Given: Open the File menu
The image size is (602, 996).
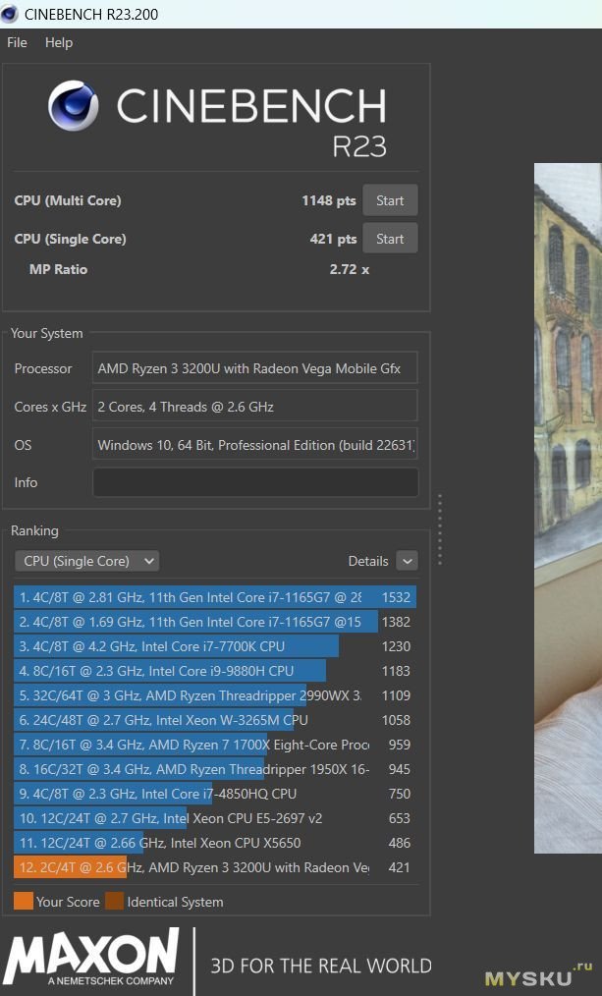Looking at the screenshot, I should click(17, 42).
